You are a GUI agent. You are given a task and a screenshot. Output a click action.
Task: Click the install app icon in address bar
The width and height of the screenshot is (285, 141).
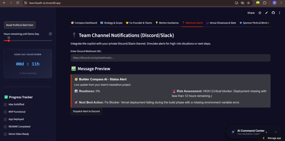coord(237,3)
